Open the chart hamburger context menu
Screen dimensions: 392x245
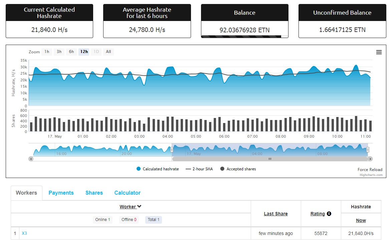coord(379,52)
